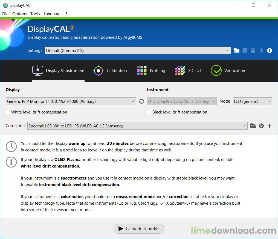Click the Settings label text

click(35, 50)
